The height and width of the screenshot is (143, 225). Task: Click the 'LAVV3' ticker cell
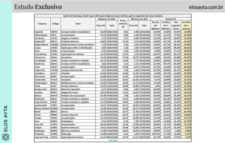56,67
